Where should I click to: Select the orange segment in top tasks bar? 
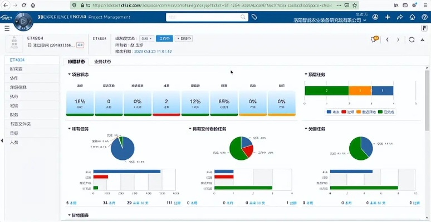[360, 90]
